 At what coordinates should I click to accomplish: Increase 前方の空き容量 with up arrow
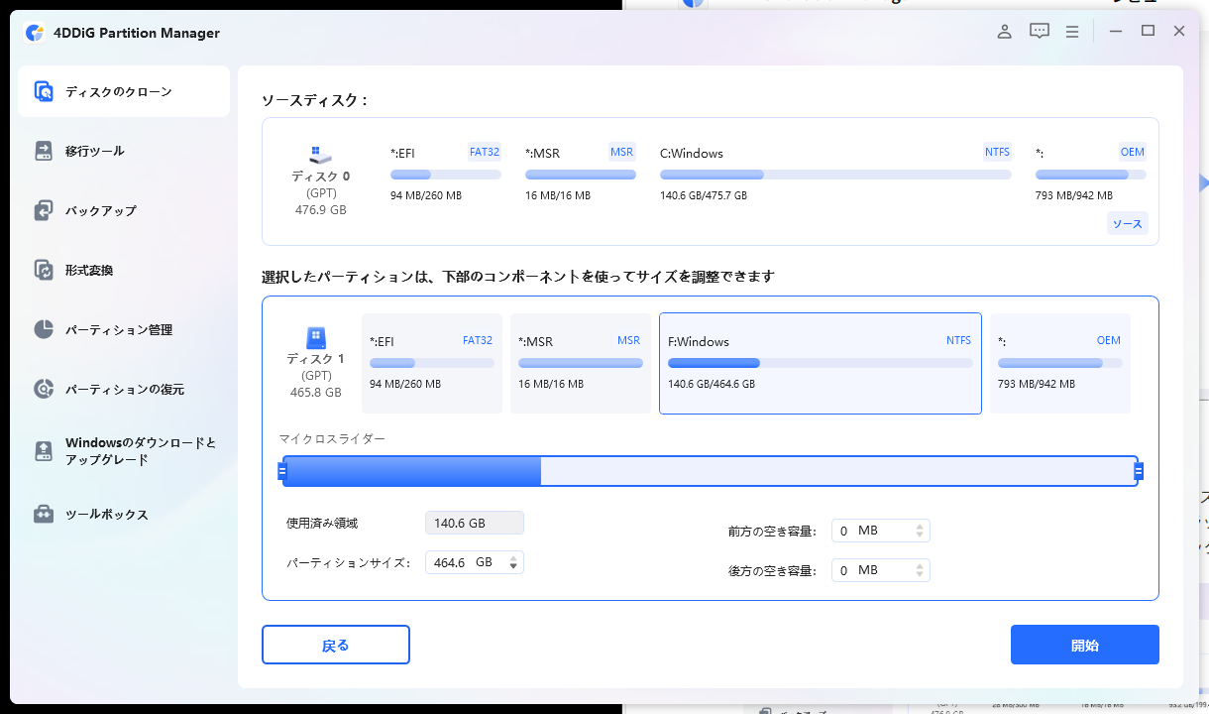921,526
